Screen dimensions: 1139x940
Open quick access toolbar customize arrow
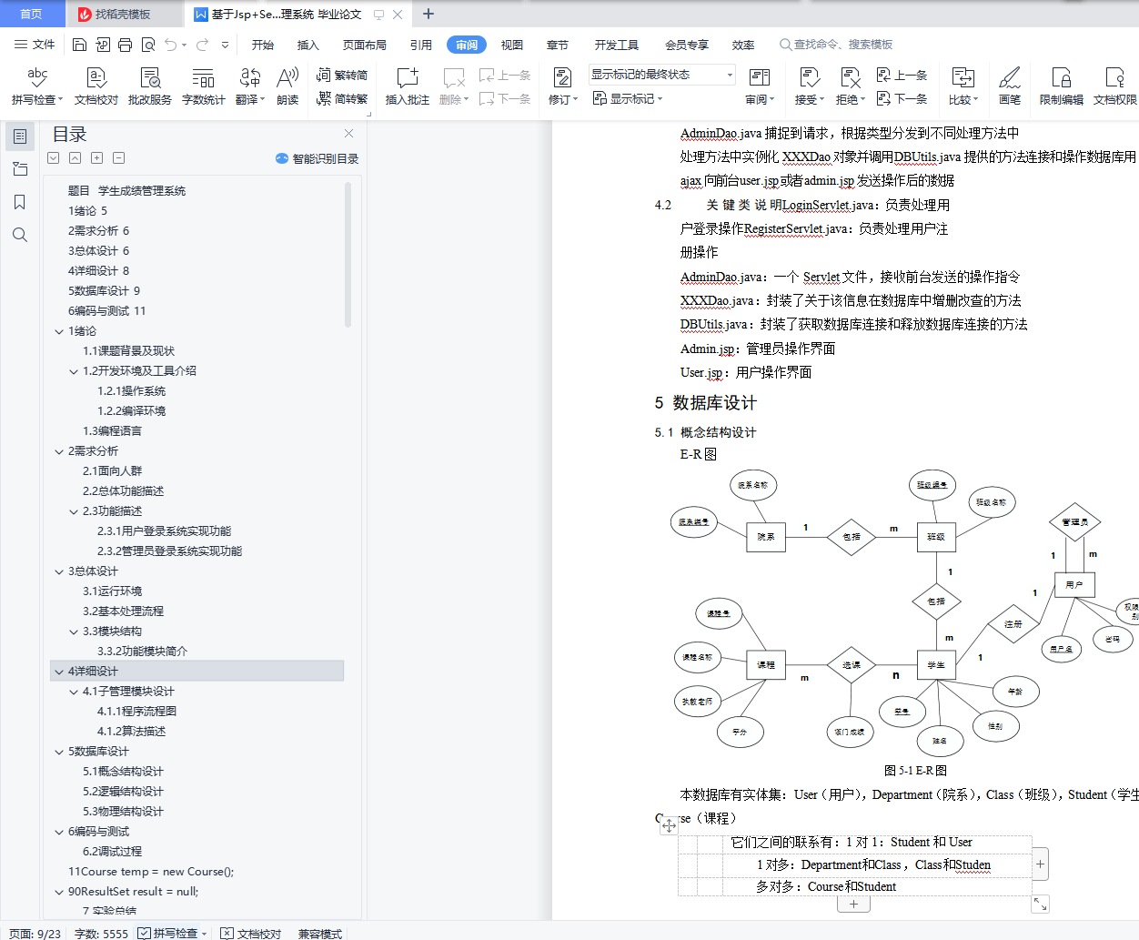pos(226,45)
